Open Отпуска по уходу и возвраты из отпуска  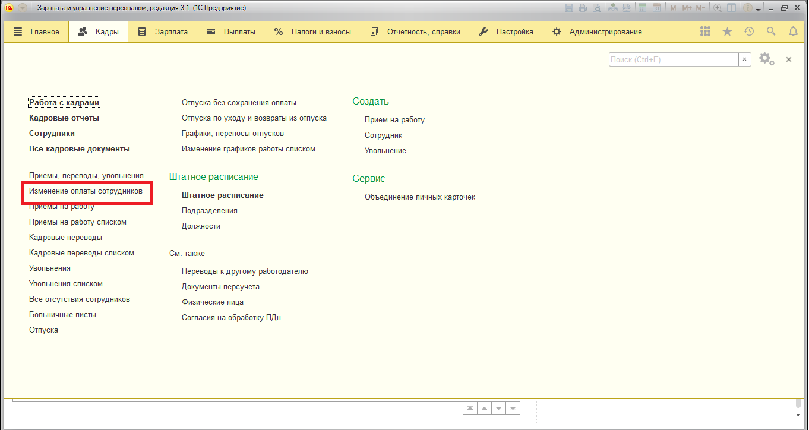(x=254, y=118)
